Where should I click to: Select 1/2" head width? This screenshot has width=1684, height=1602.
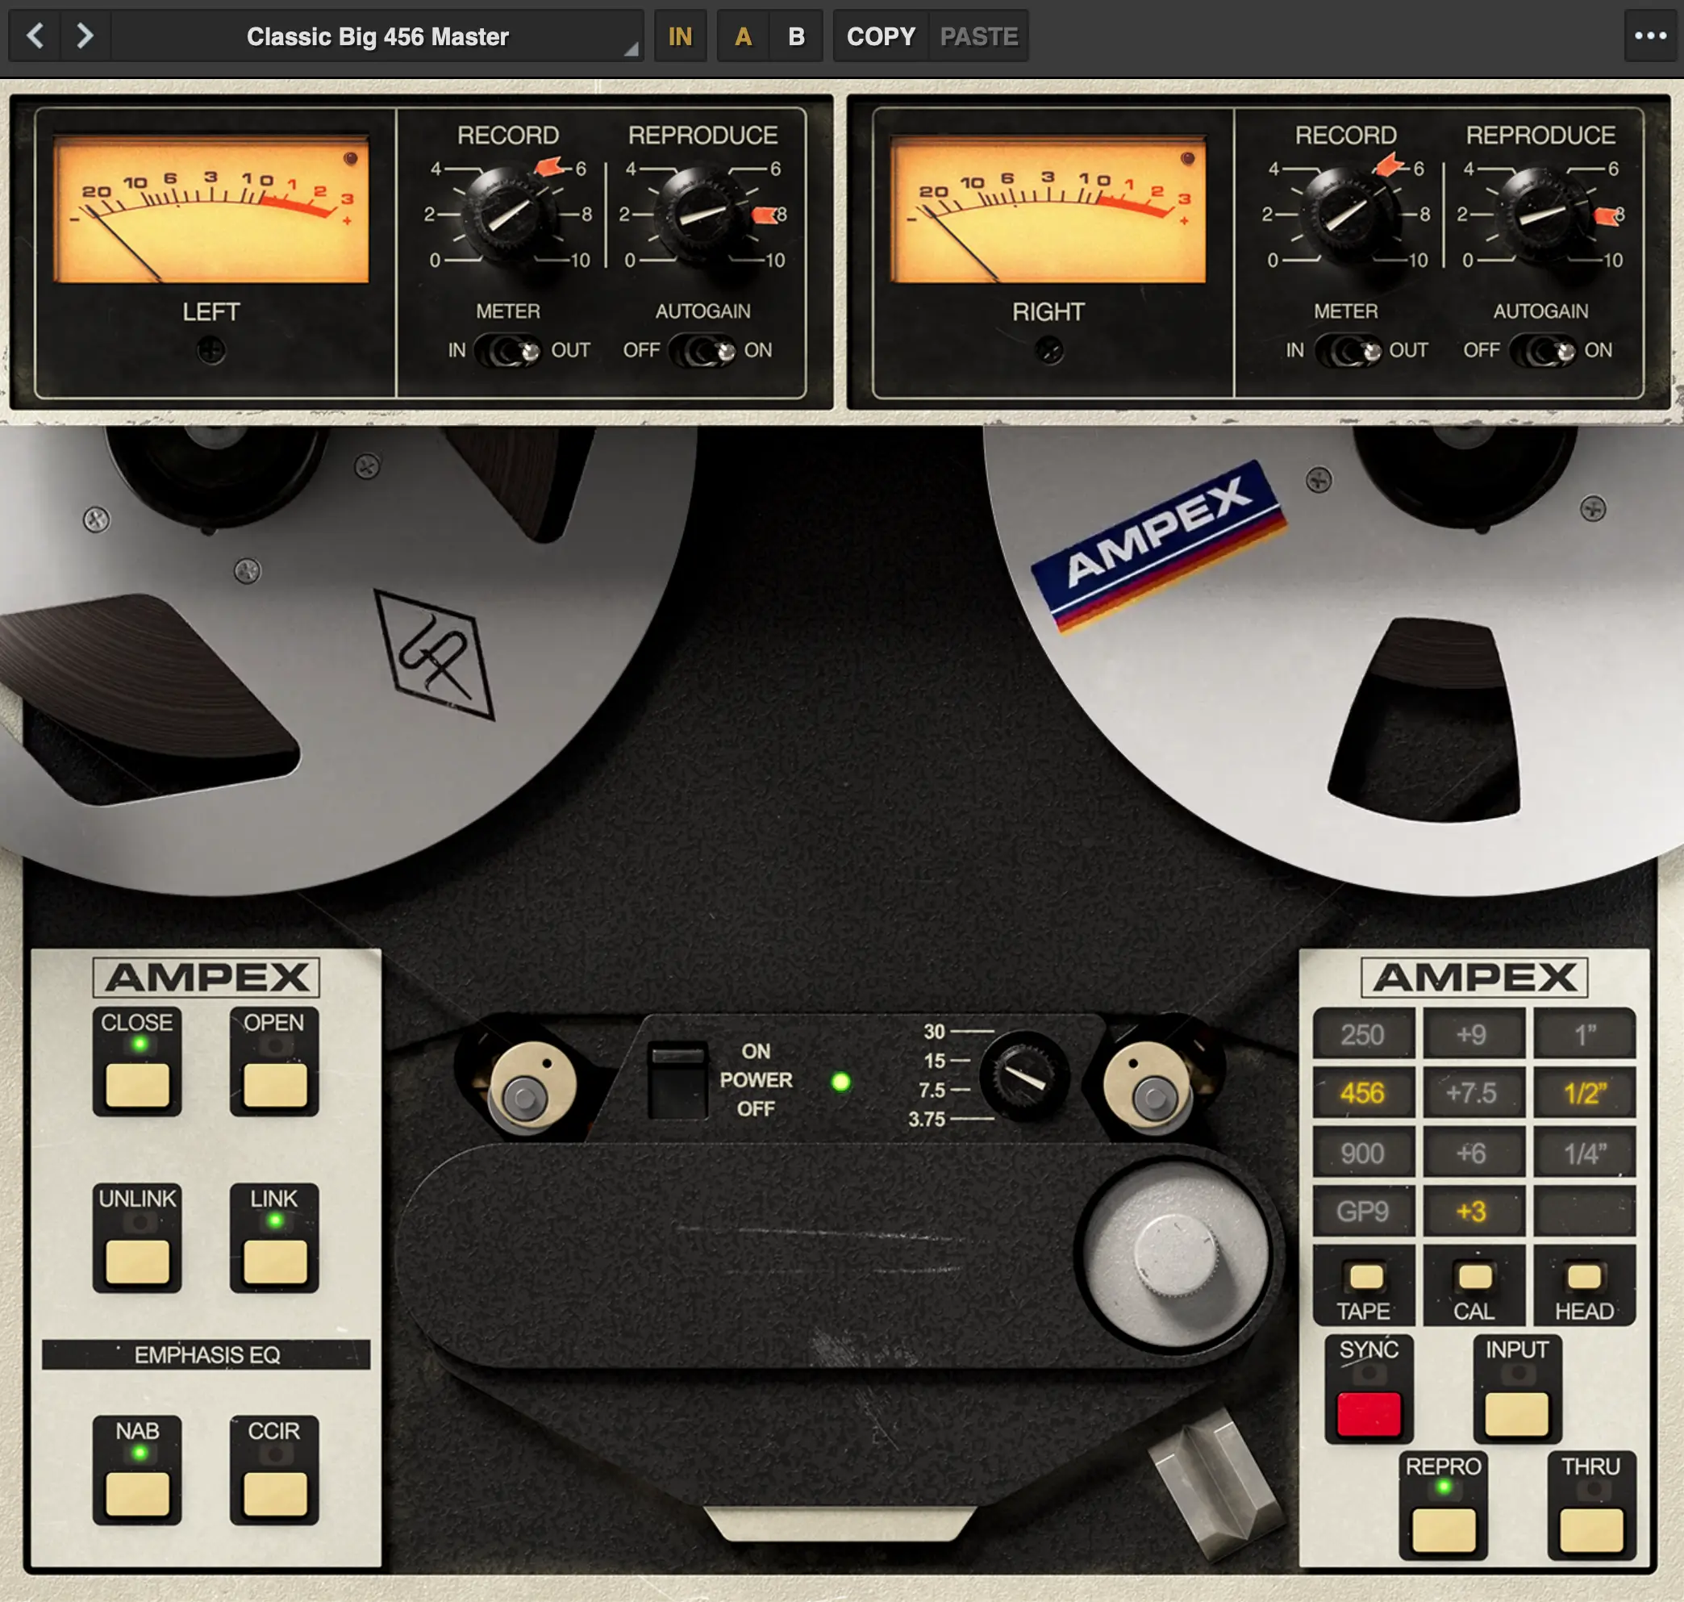(x=1585, y=1093)
